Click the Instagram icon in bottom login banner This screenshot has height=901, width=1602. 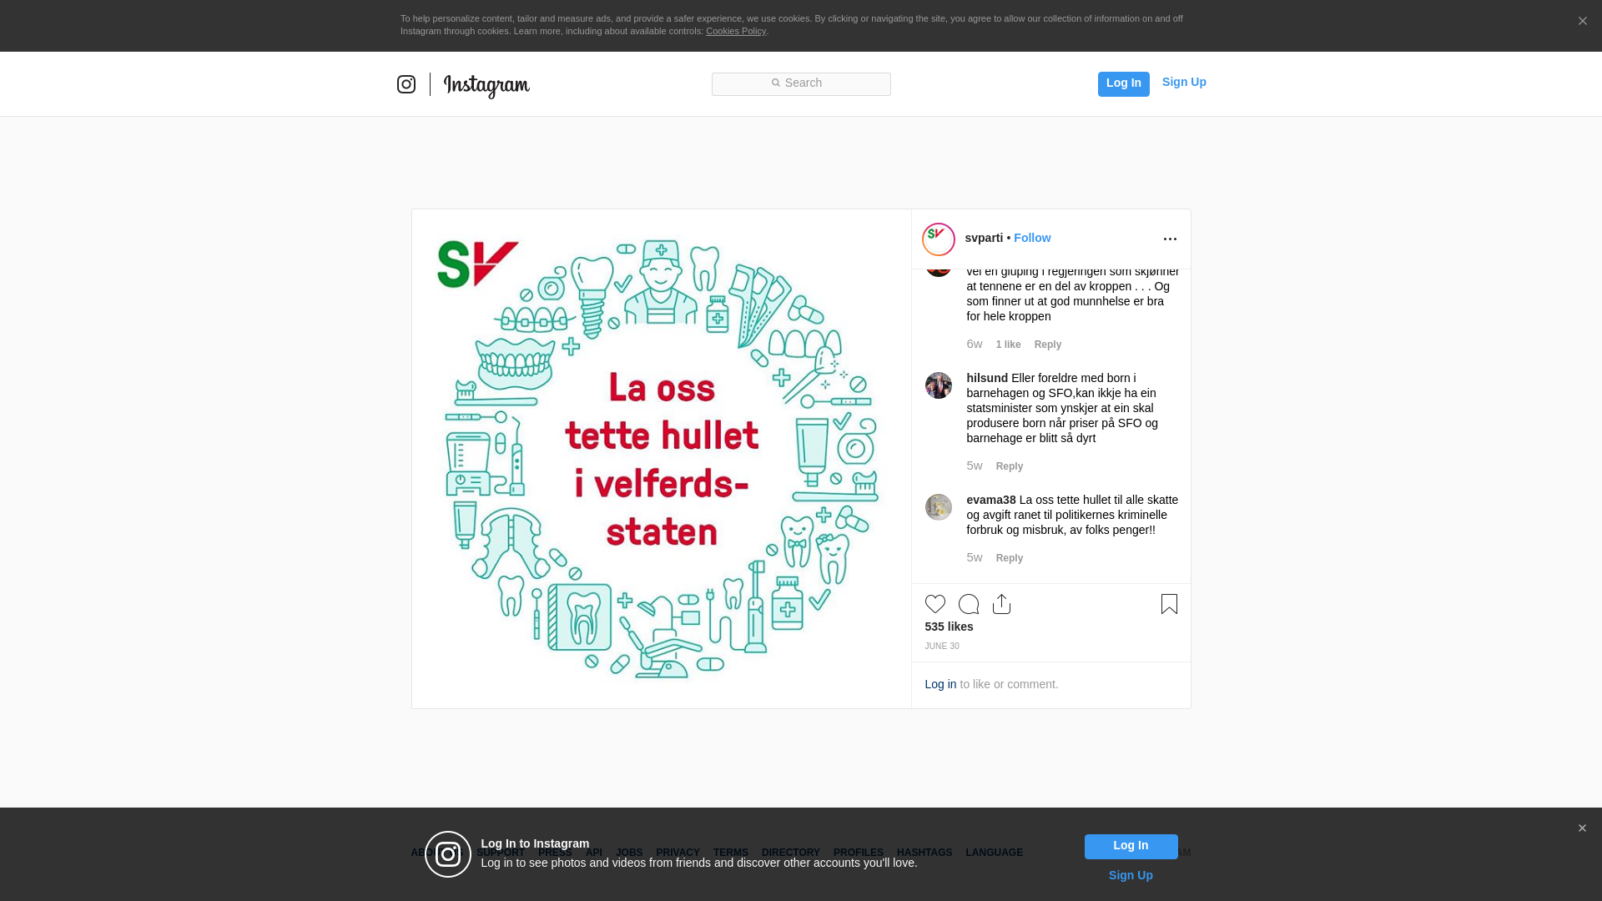[x=448, y=854]
